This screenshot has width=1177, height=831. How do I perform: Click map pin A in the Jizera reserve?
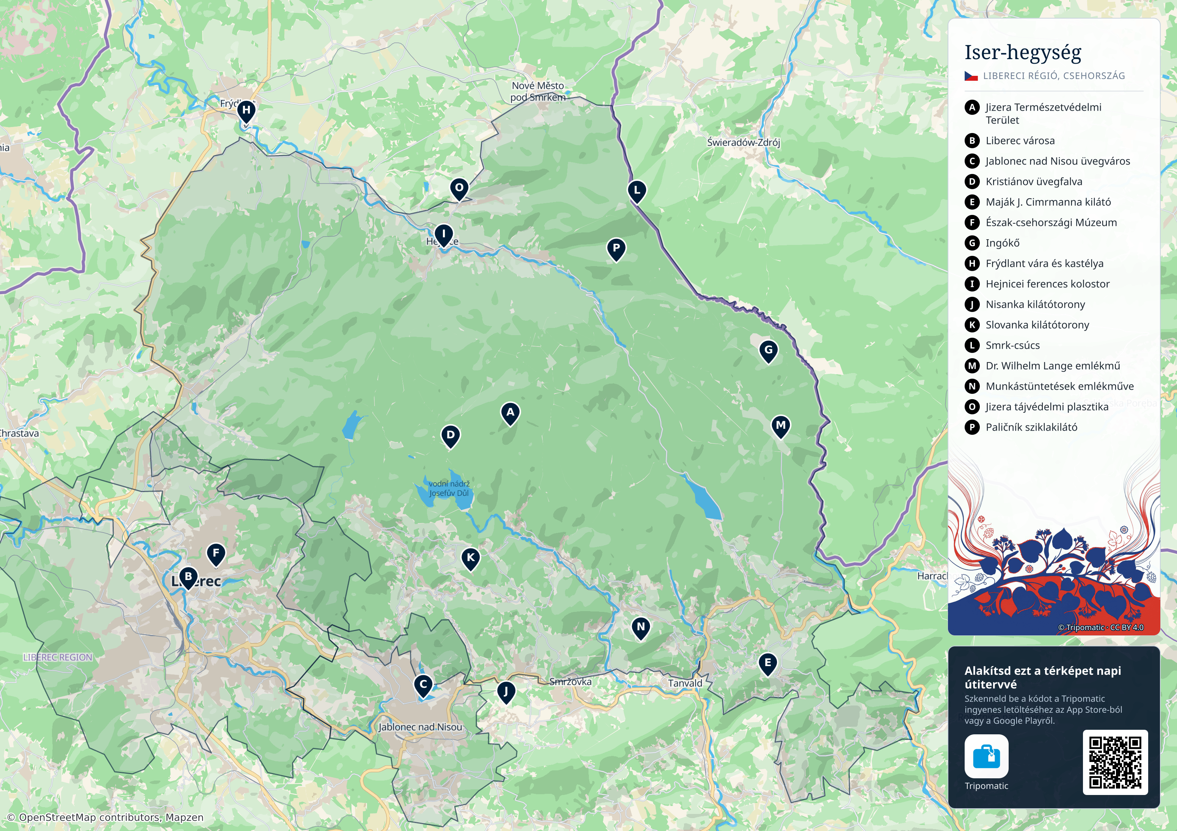(510, 414)
